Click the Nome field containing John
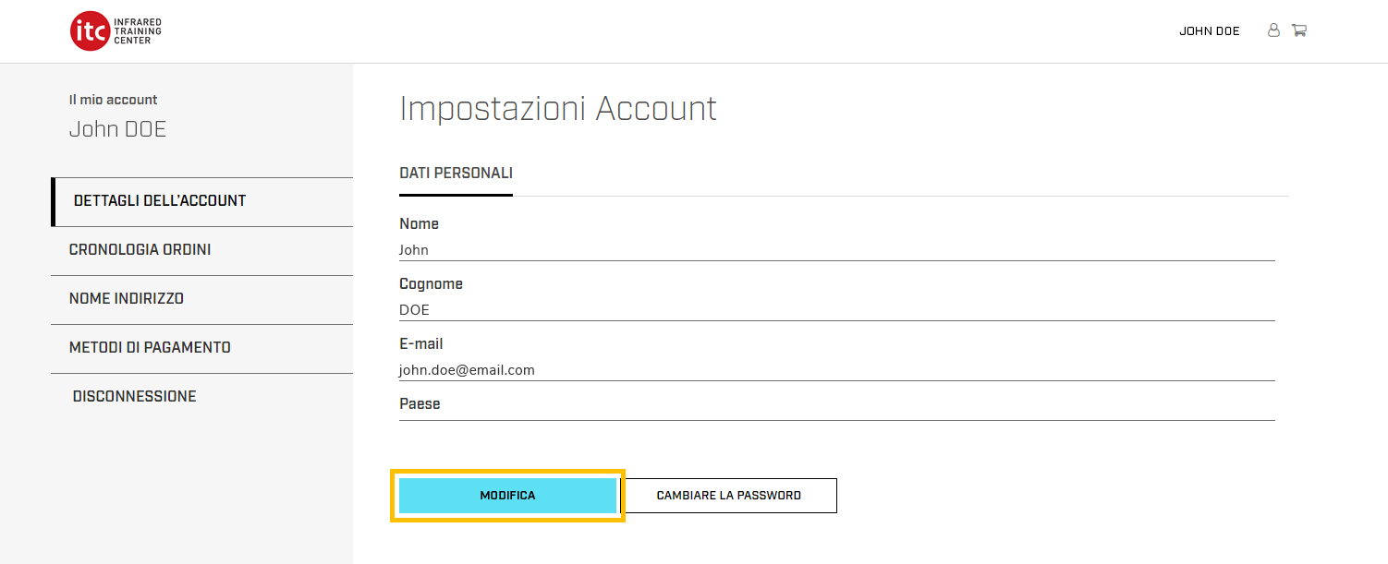 tap(836, 250)
